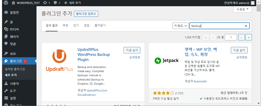Image resolution: width=261 pixels, height=106 pixels.
Task: Click the 5백만 이상 활성 설치 text
Action: [166, 99]
